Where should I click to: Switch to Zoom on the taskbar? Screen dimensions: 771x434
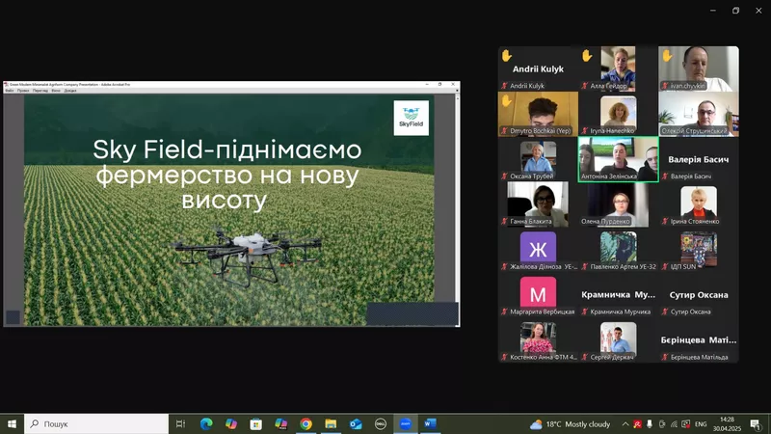click(405, 423)
